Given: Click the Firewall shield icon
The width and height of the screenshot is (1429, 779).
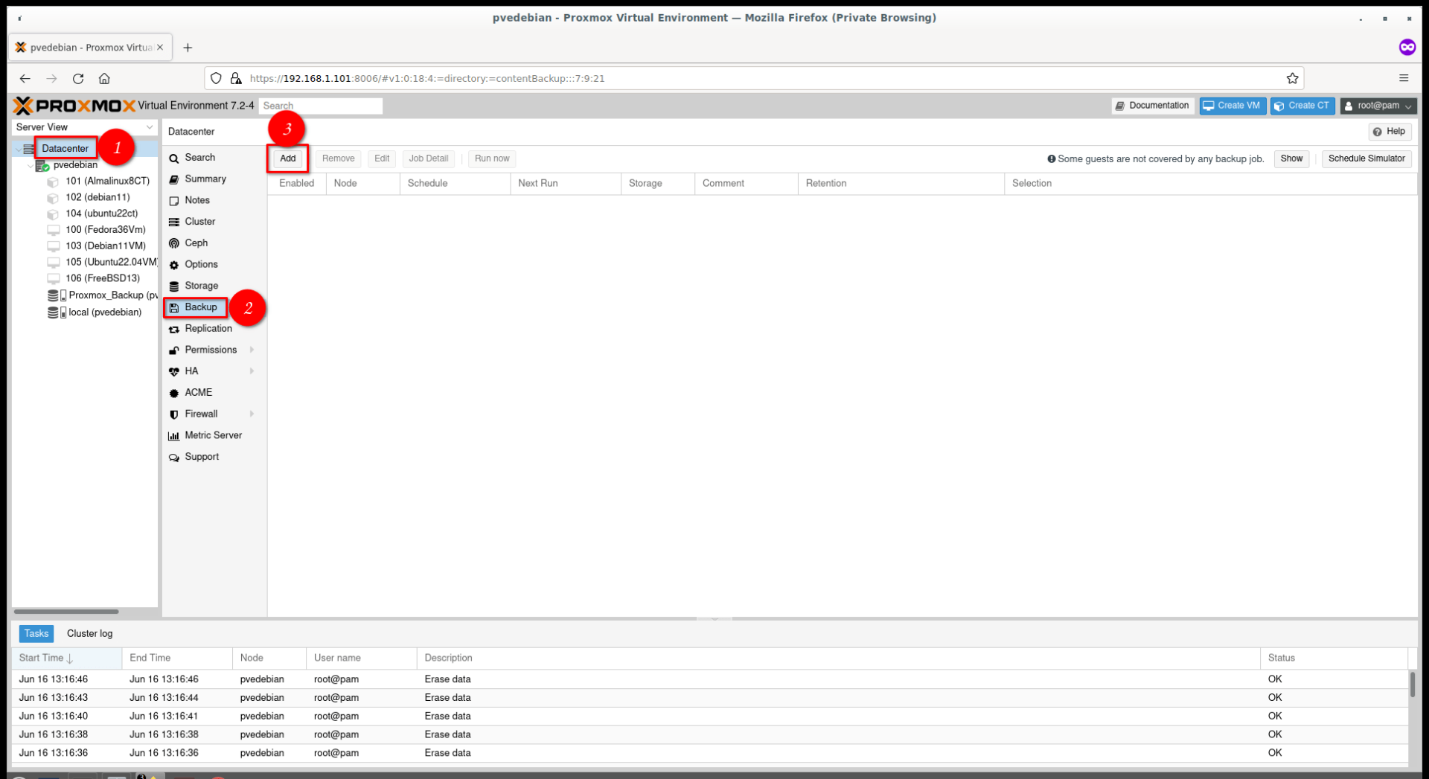Looking at the screenshot, I should [173, 414].
